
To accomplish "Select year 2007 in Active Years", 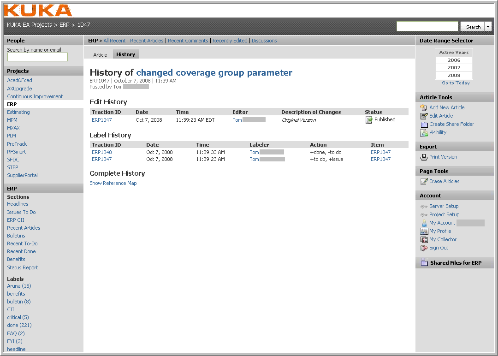I will tap(454, 68).
